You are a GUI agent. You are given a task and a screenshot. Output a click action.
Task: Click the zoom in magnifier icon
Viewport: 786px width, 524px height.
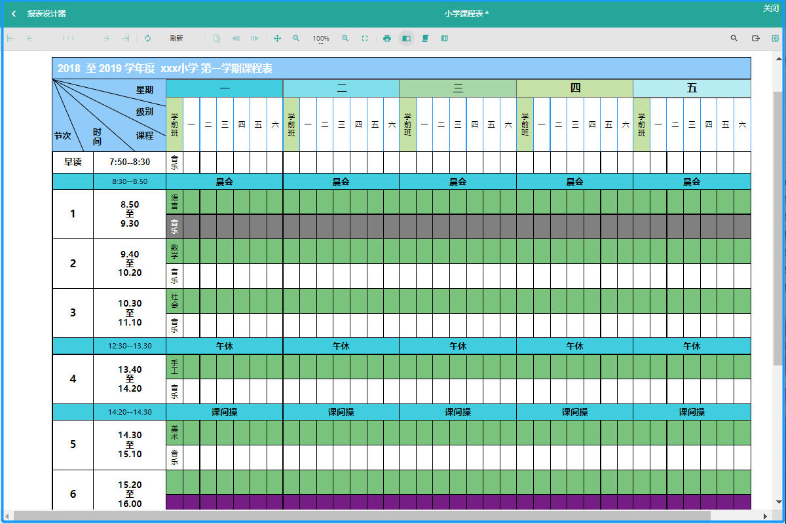point(345,39)
